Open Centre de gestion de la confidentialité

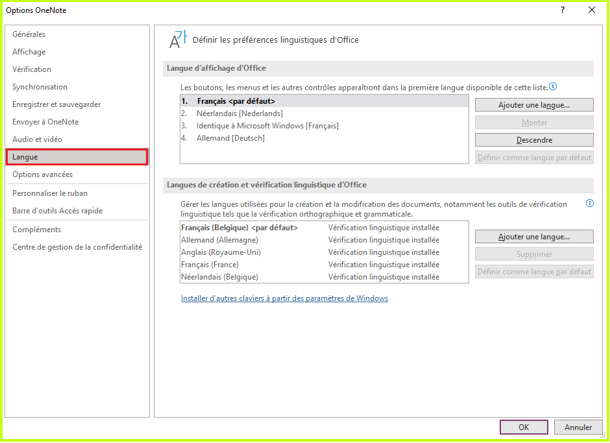tap(77, 247)
